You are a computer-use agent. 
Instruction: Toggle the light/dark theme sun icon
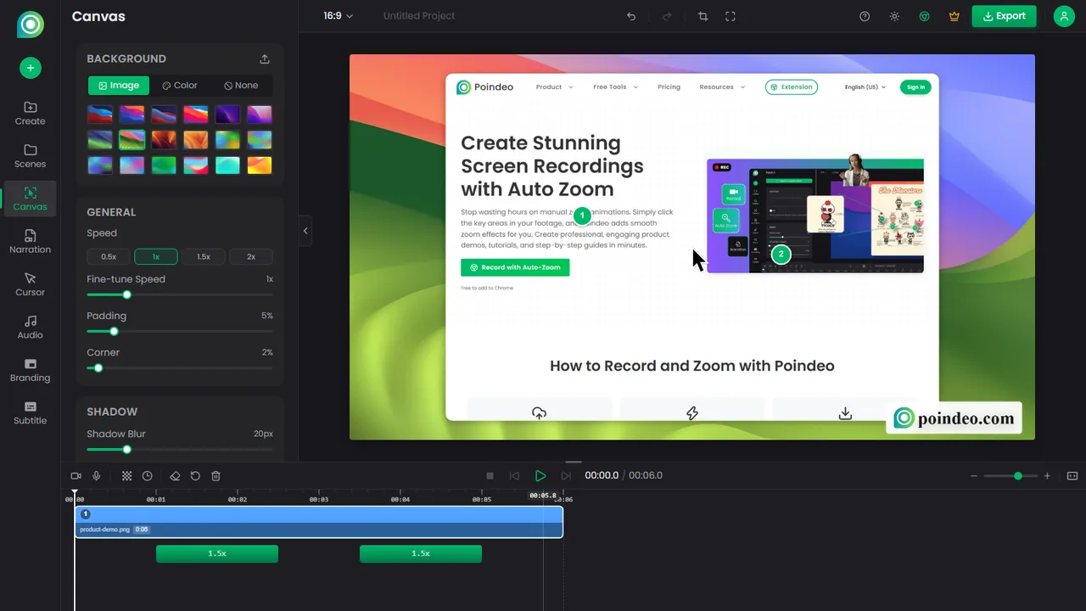pyautogui.click(x=894, y=16)
